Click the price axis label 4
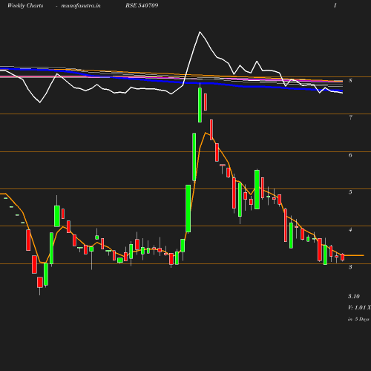This screenshot has width=371, height=371. 350,230
